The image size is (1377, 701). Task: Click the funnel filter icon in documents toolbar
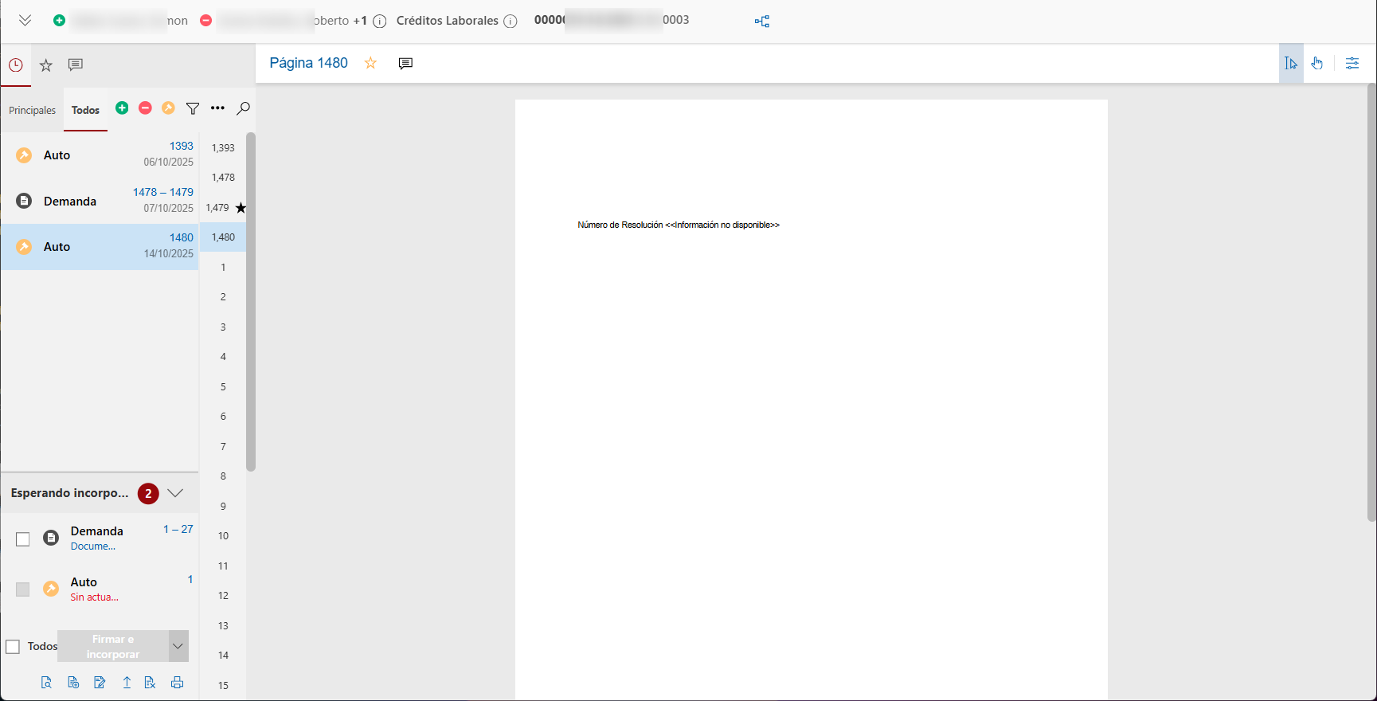(193, 108)
